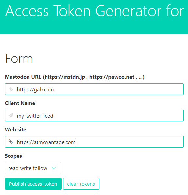Screen dimensions: 188x195
Task: Click the Access Token Generator header title
Action: (95, 11)
